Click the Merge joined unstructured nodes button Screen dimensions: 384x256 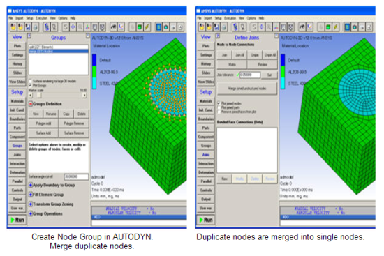(247, 89)
